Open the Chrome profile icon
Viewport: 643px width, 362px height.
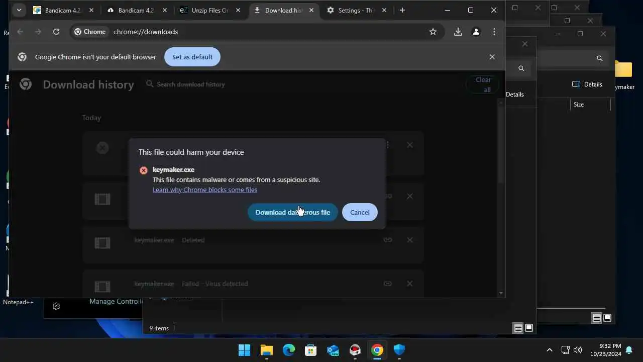[476, 32]
